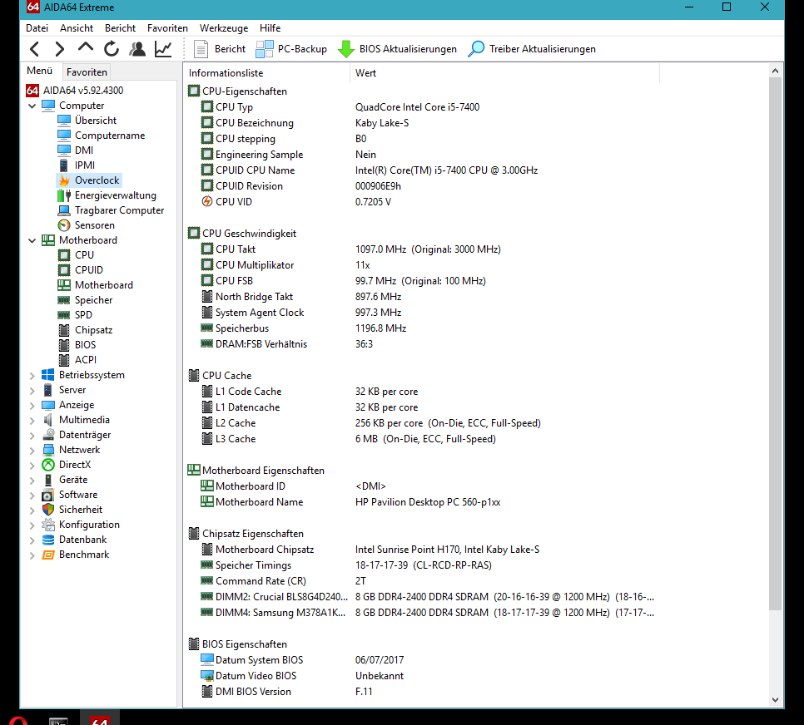Switch to the Menü tab
The image size is (804, 725).
pyautogui.click(x=39, y=71)
